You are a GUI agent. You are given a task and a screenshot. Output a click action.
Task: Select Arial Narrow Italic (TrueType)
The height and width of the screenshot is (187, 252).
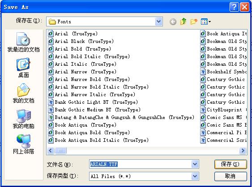tap(92, 94)
